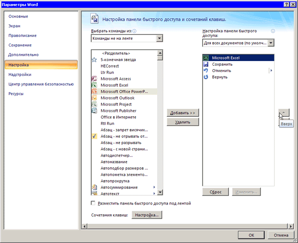Click the Отменить undo arrow icon
298x243 pixels.
[206, 71]
